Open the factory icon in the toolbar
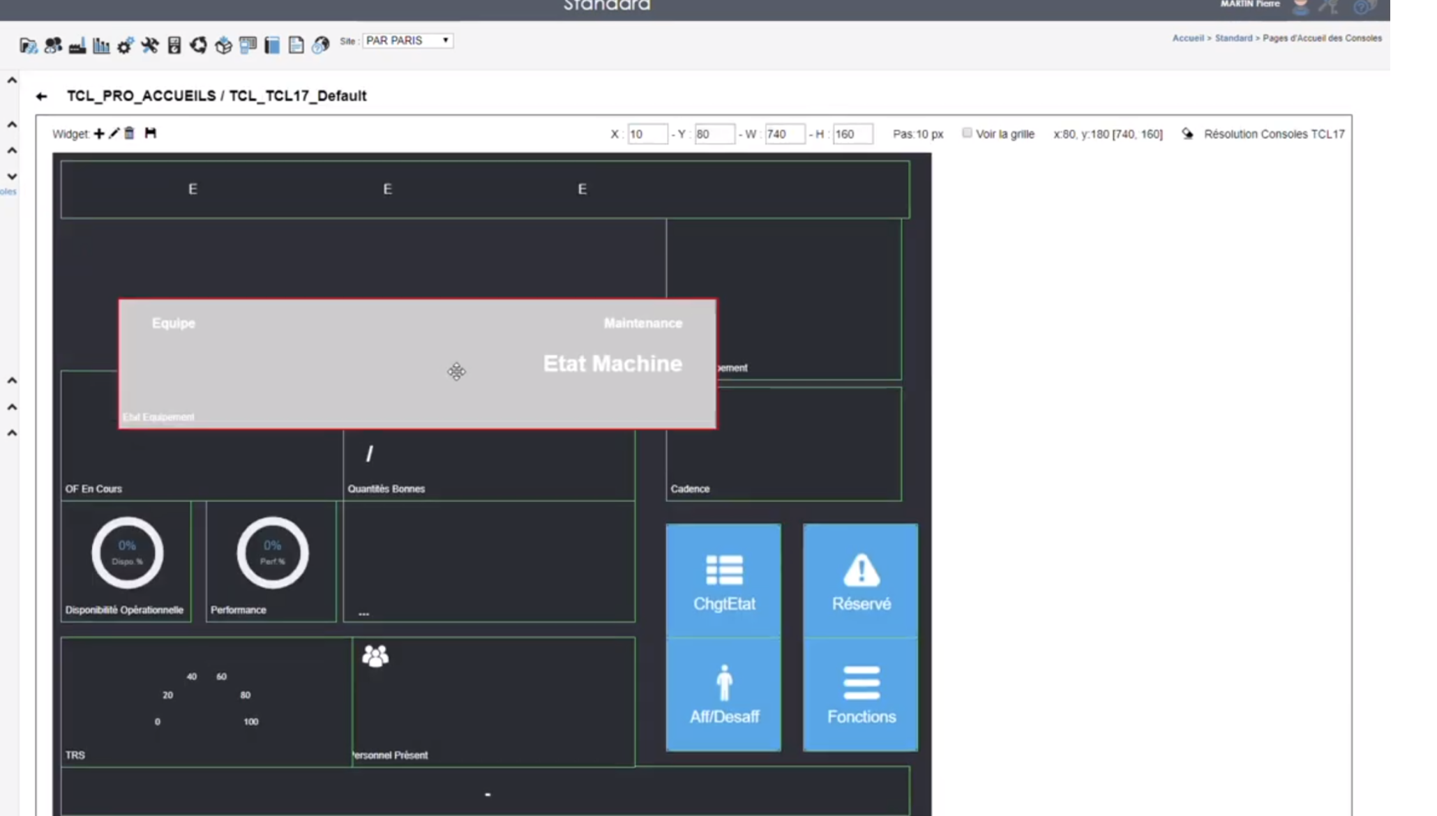This screenshot has height=816, width=1437. [x=77, y=46]
